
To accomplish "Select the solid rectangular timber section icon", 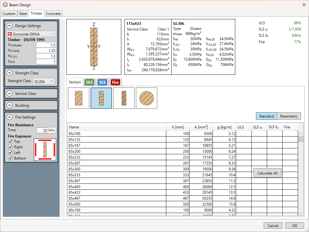I will (78, 98).
